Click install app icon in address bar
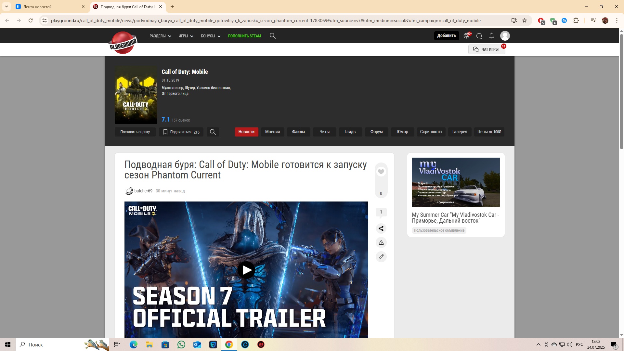 point(514,20)
